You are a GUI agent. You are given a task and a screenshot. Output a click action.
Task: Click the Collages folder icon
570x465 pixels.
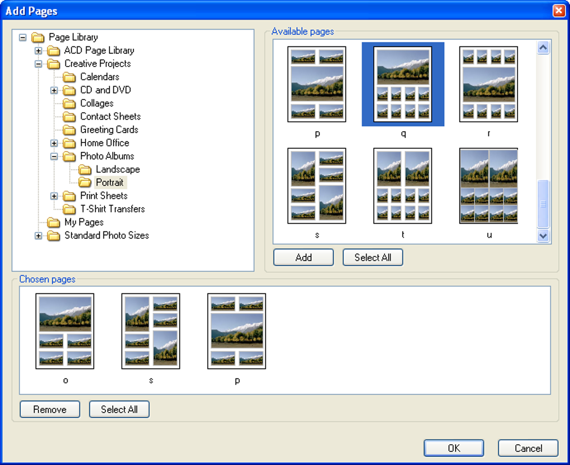pyautogui.click(x=69, y=103)
